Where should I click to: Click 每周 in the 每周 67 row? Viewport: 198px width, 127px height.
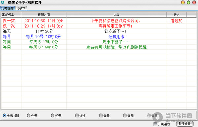click(x=7, y=47)
